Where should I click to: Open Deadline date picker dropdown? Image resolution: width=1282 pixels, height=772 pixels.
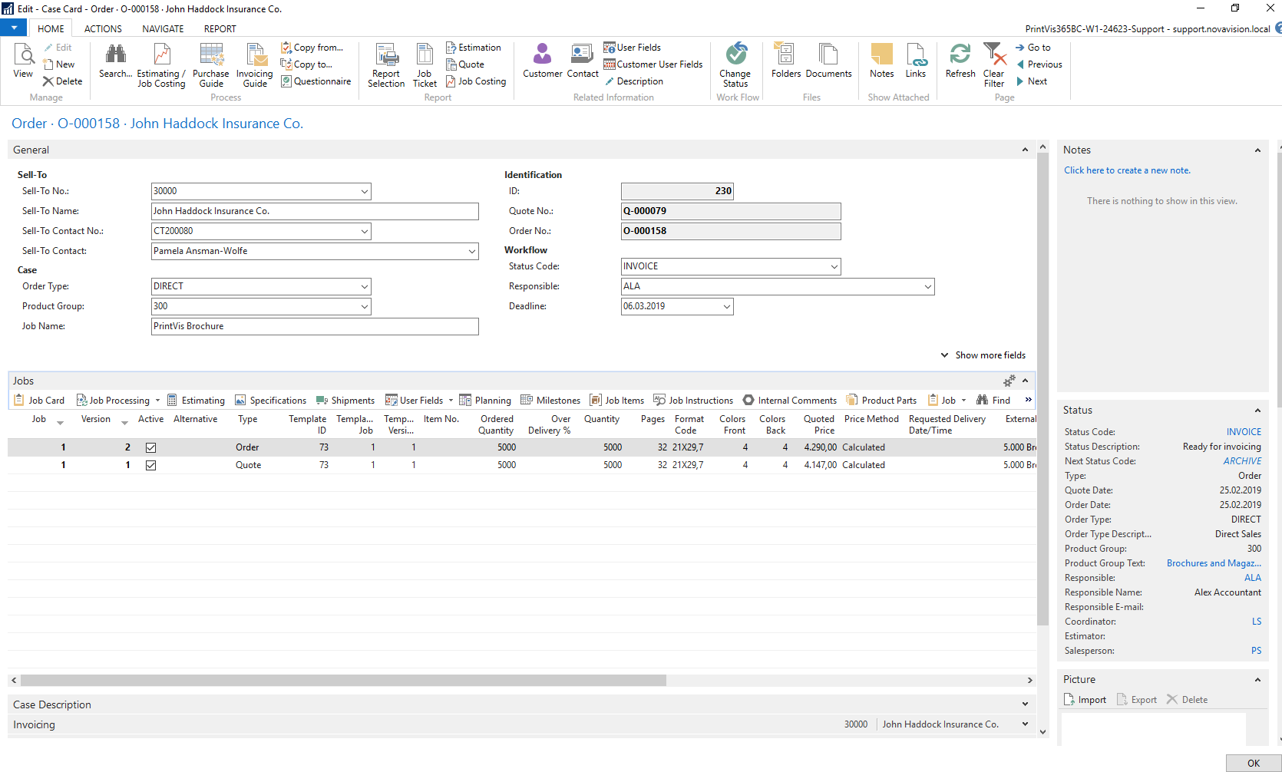(727, 306)
